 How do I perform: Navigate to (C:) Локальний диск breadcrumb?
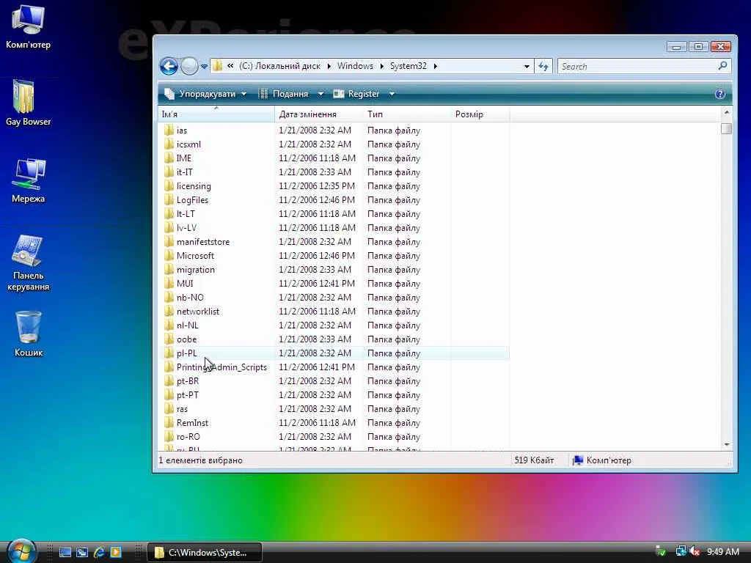point(279,66)
